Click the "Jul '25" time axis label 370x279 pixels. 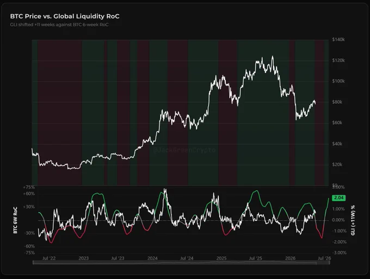click(x=256, y=258)
